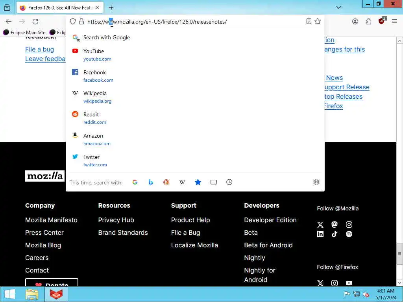The height and width of the screenshot is (302, 403).
Task: Choose the YouTube suggestion
Action: pyautogui.click(x=195, y=55)
